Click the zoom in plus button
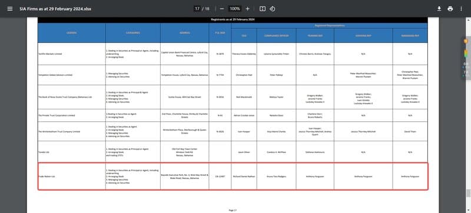 tap(247, 9)
